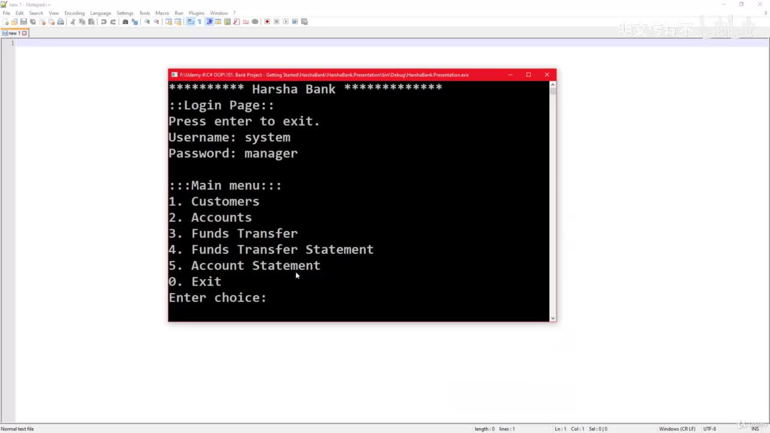Image resolution: width=770 pixels, height=433 pixels.
Task: Click the Open file toolbar icon
Action: click(x=14, y=22)
